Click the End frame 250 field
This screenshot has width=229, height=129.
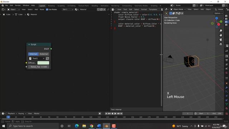[217, 114]
